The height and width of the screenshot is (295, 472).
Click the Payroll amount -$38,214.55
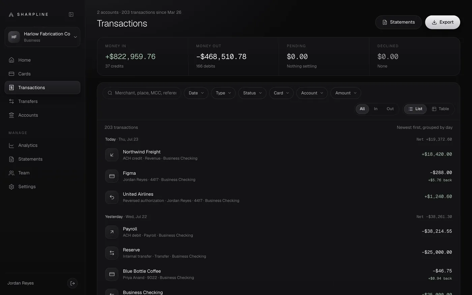tap(437, 231)
